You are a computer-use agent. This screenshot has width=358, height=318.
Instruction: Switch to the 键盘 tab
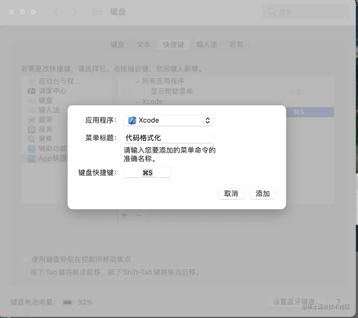(117, 45)
